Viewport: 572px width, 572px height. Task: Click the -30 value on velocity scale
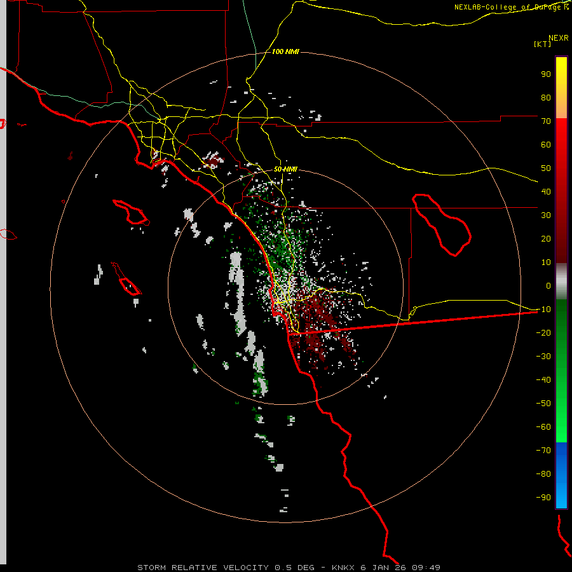[x=543, y=357]
